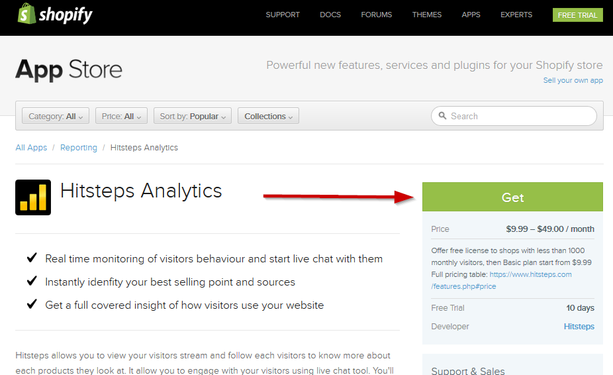
Task: Click the Hitsteps Analytics page title
Action: click(x=141, y=191)
